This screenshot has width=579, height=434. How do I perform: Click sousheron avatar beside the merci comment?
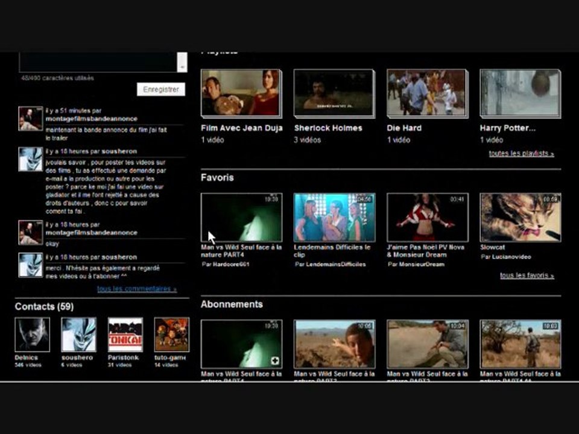(31, 265)
